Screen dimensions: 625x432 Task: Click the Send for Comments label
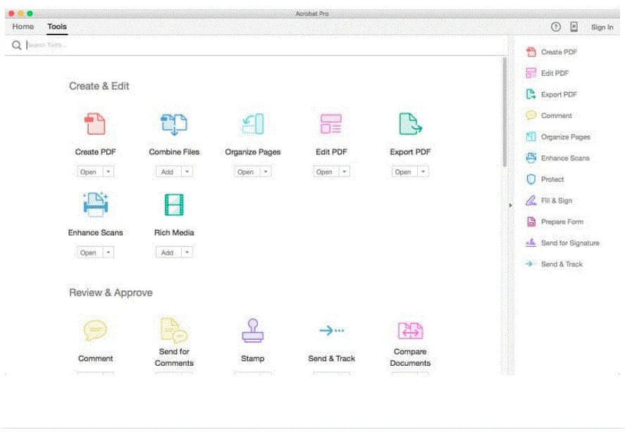point(174,357)
